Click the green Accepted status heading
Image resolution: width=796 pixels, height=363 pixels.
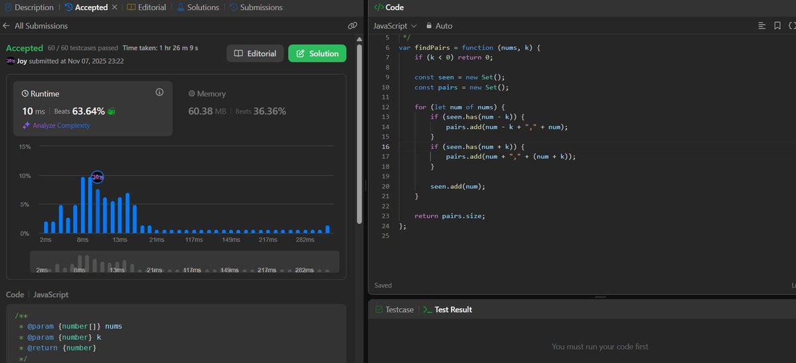[x=25, y=48]
